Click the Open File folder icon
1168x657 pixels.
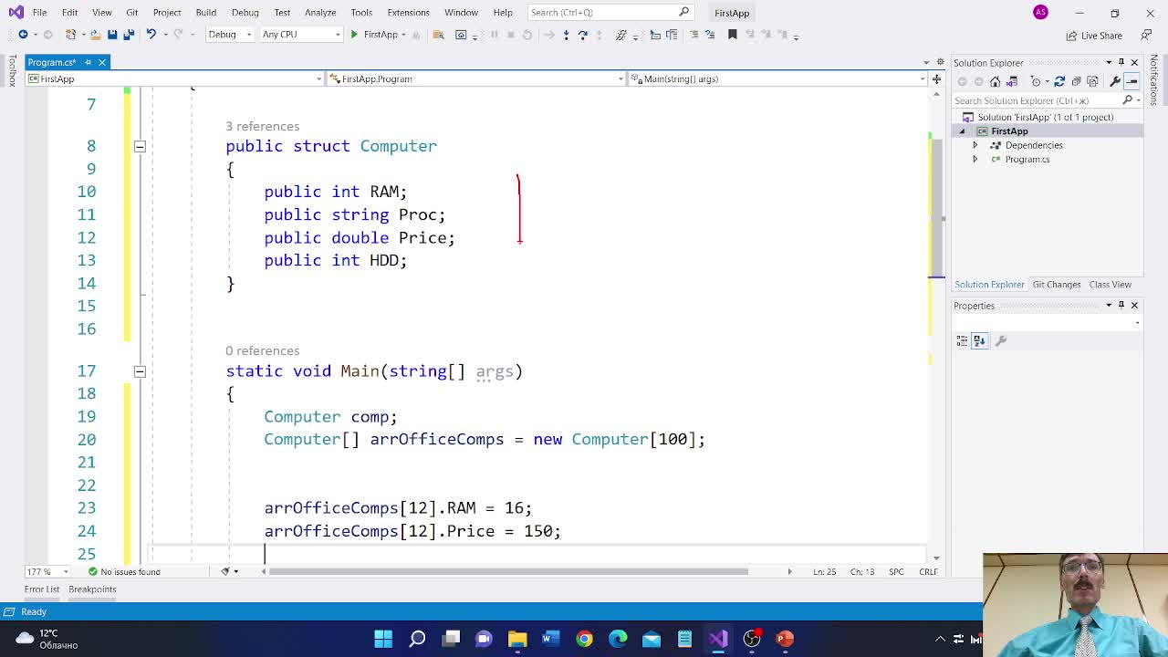(95, 35)
